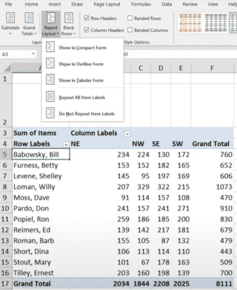Image resolution: width=237 pixels, height=290 pixels.
Task: Expand the Row Labels filter dropdown
Action: click(66, 145)
